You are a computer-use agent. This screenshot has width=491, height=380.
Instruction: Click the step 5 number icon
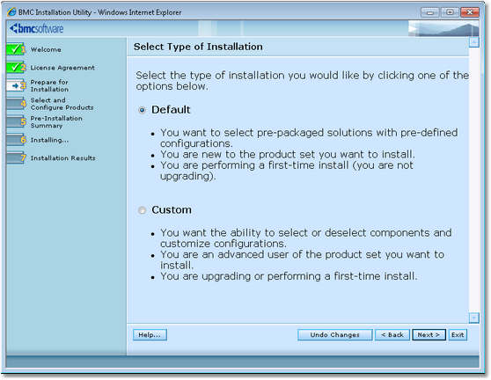[16, 121]
